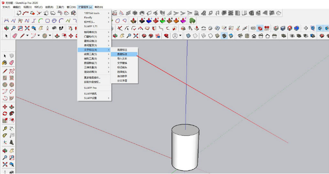Click the SUAPP 1.71 entry
Screen dimensions: 329x174
pos(94,26)
